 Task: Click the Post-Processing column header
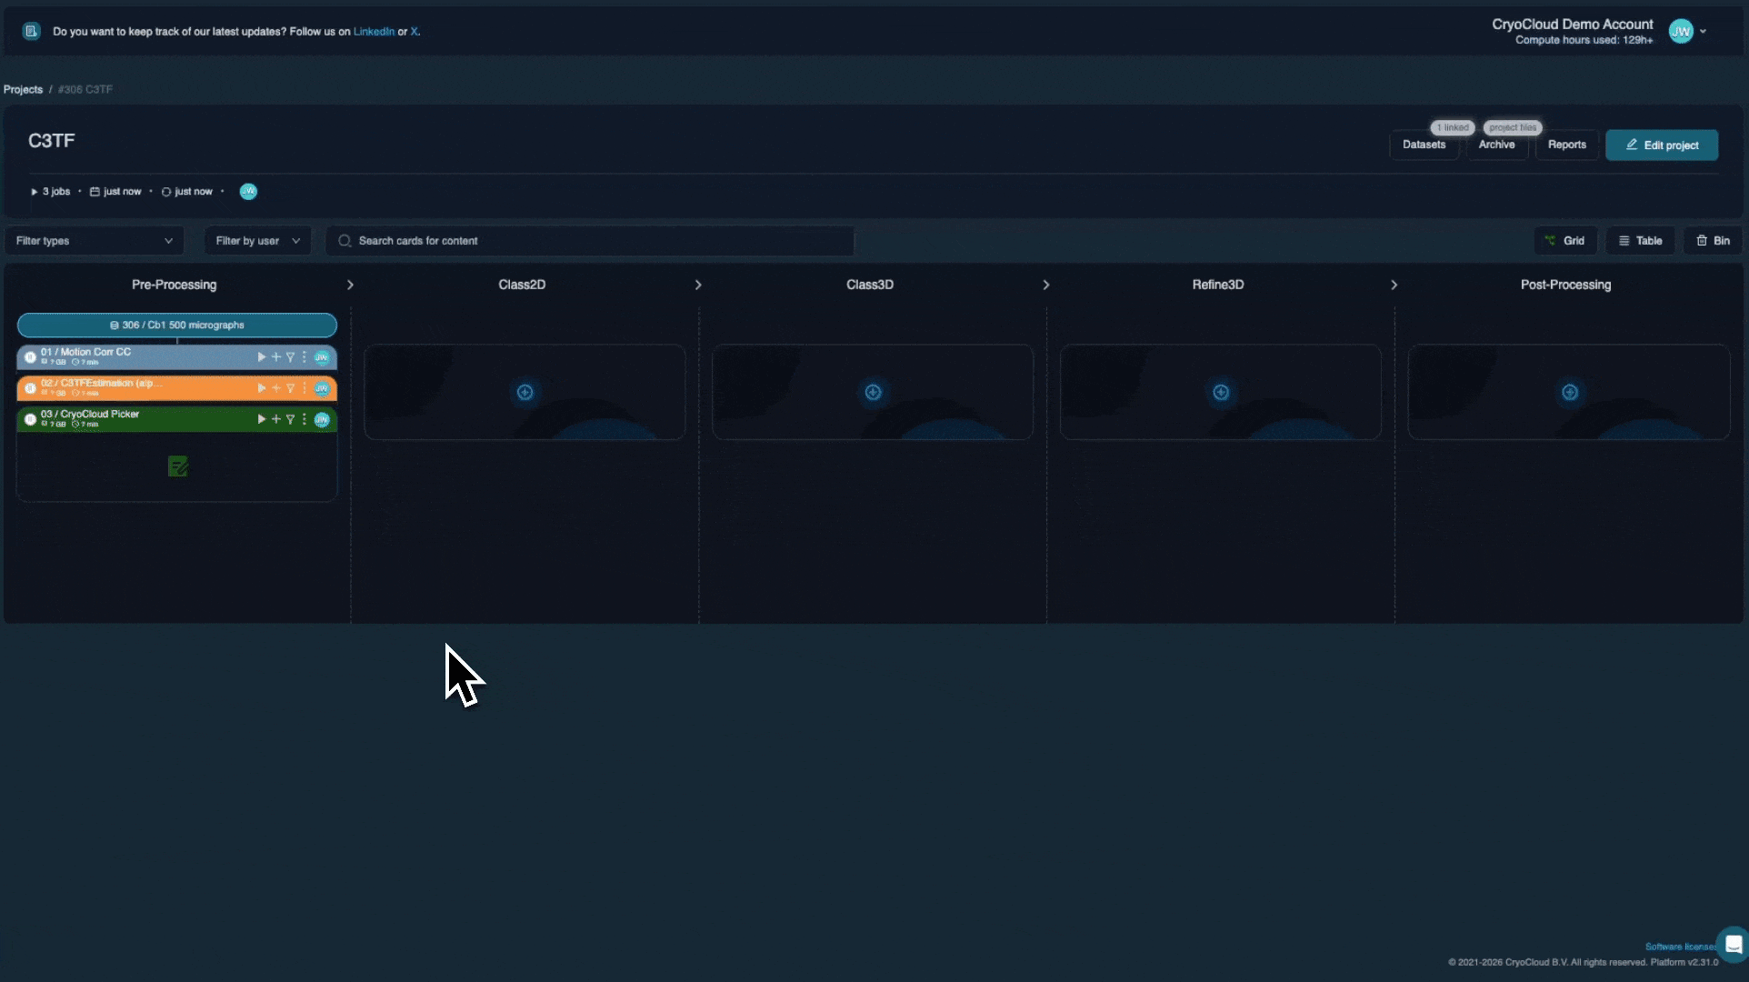pyautogui.click(x=1565, y=285)
